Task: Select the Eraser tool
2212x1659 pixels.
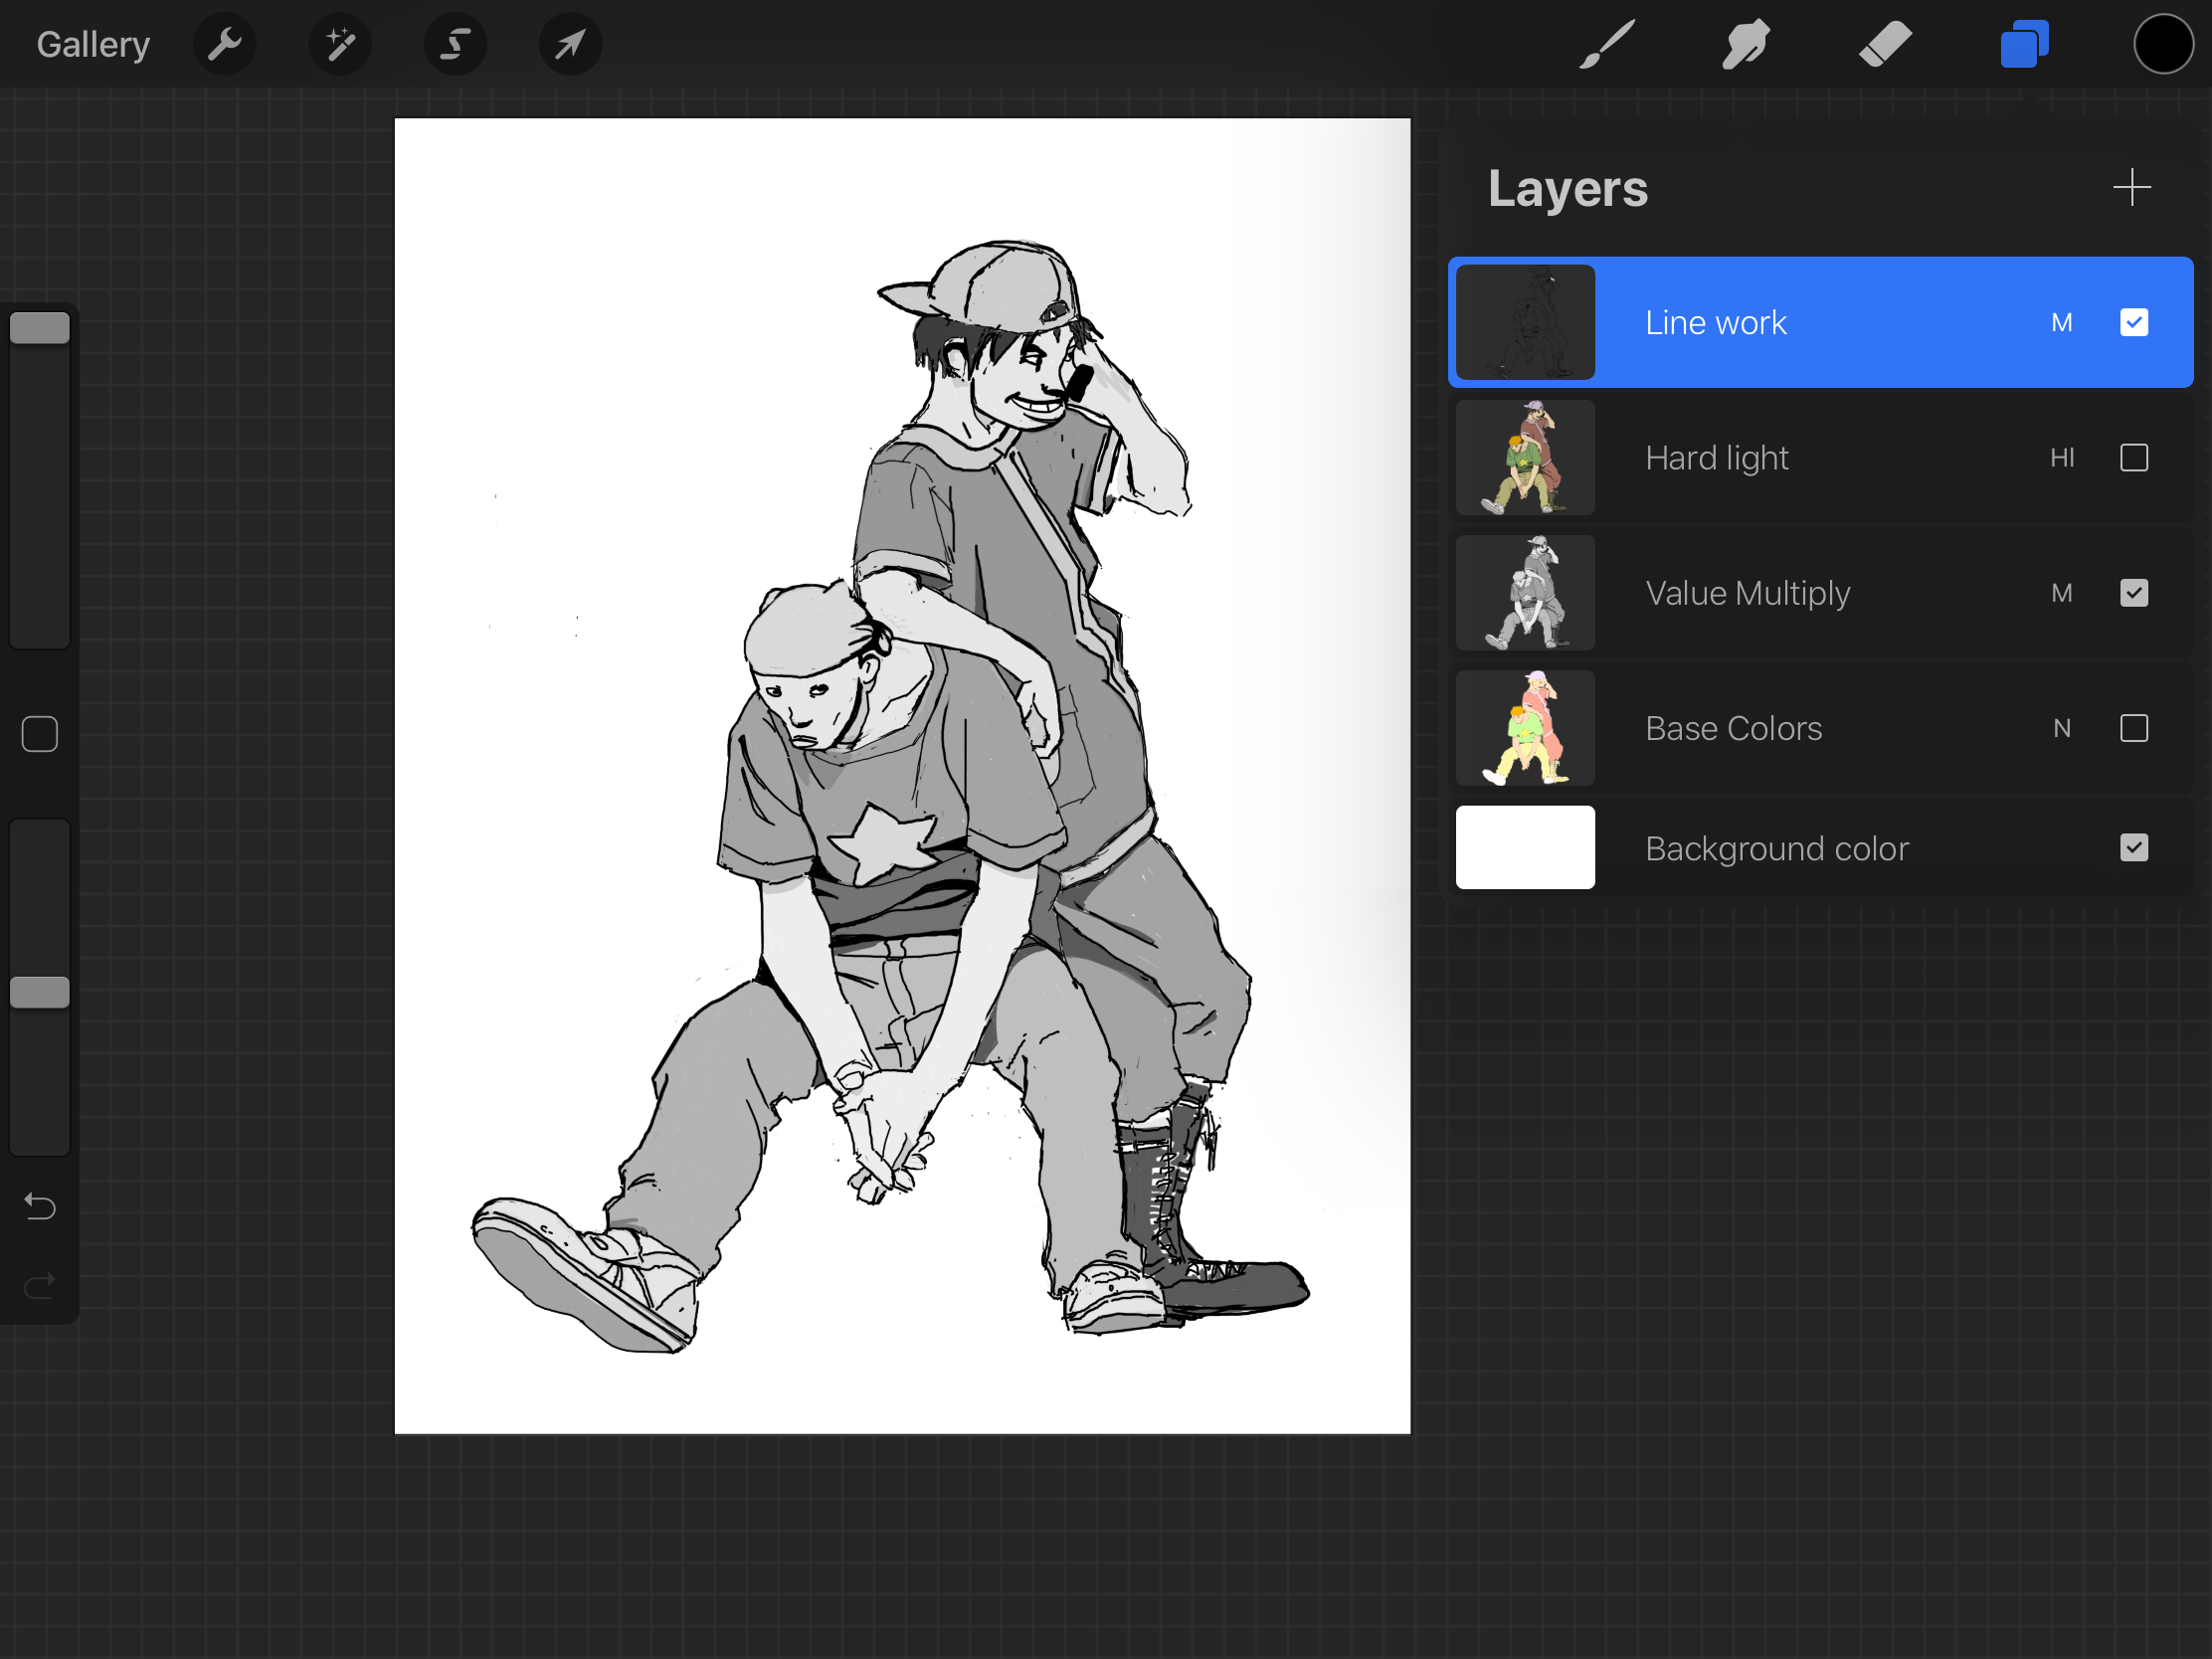Action: point(1885,44)
